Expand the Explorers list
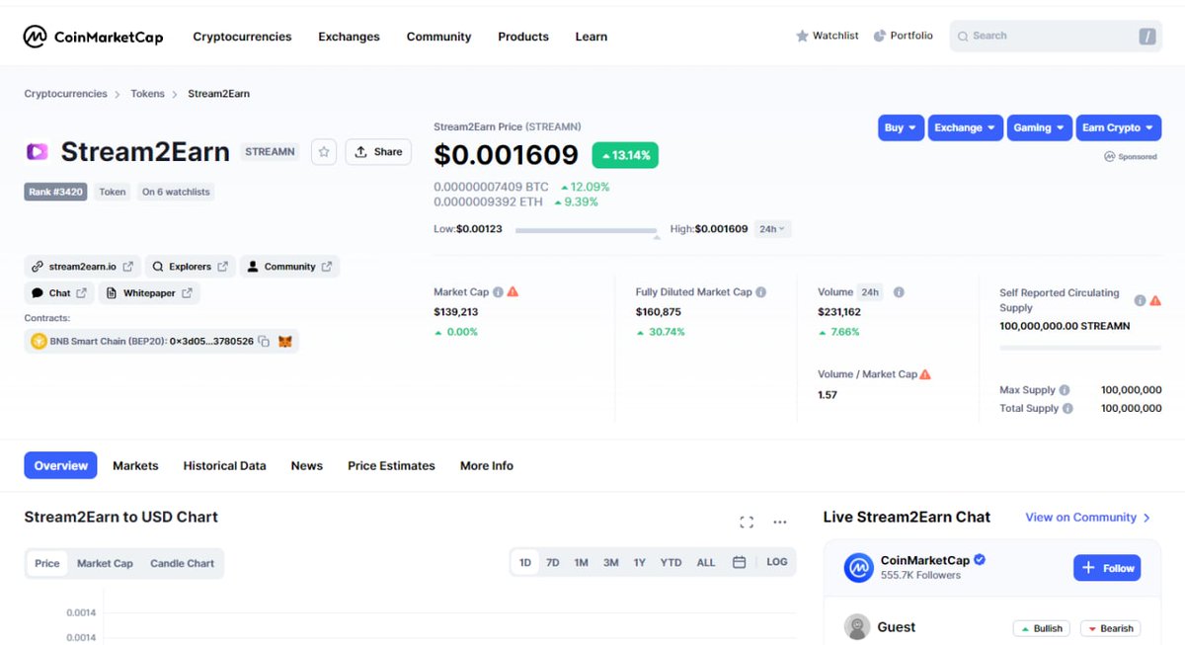The width and height of the screenshot is (1185, 645). click(191, 267)
